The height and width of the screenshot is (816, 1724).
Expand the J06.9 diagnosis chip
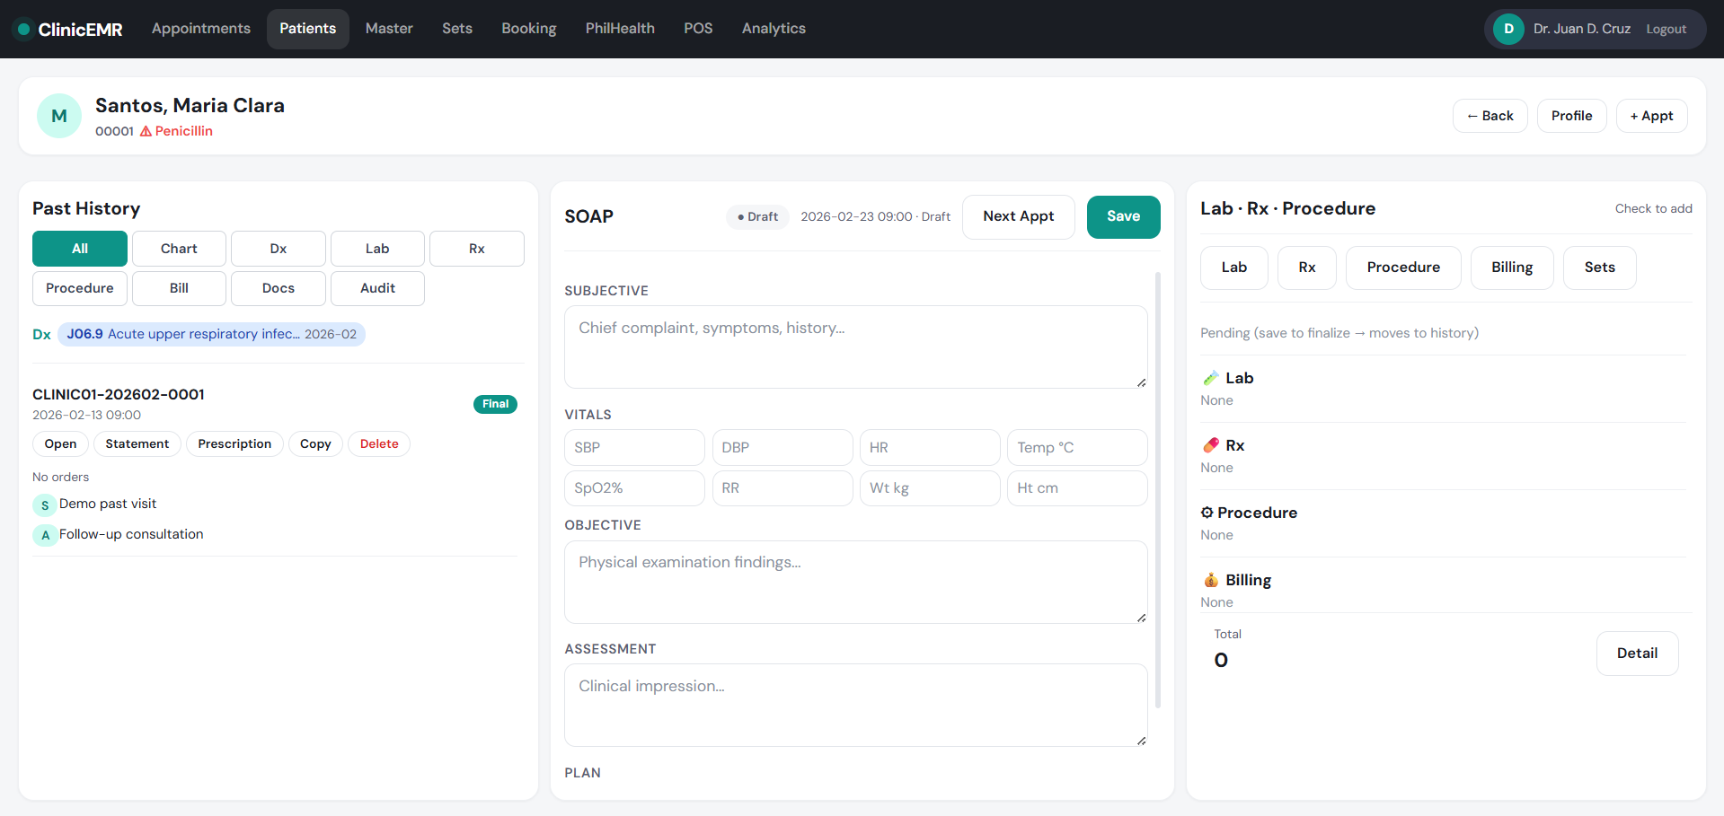point(211,334)
